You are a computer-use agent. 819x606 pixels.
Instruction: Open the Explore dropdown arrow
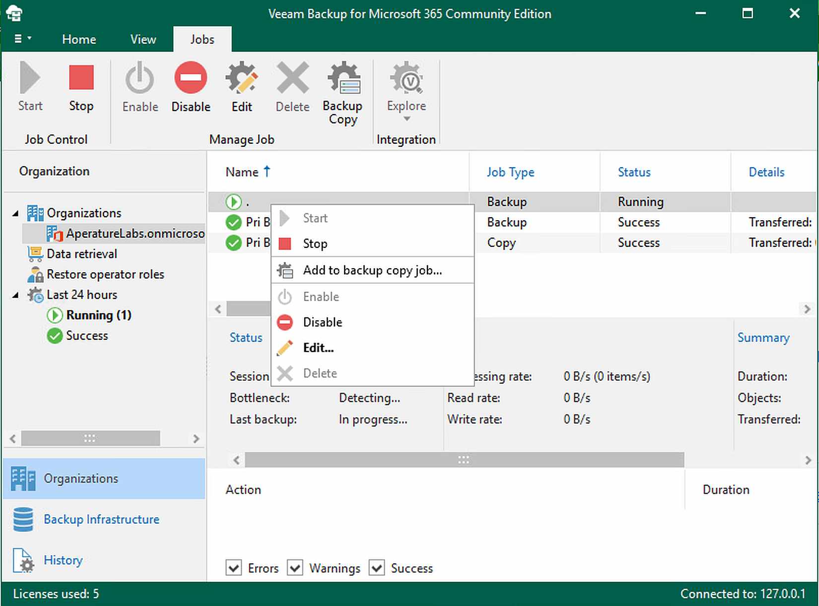407,119
